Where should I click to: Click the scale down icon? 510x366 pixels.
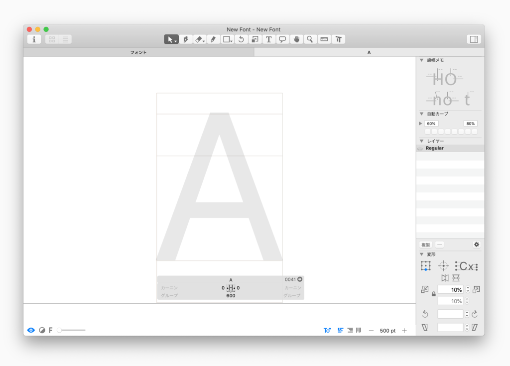425,289
